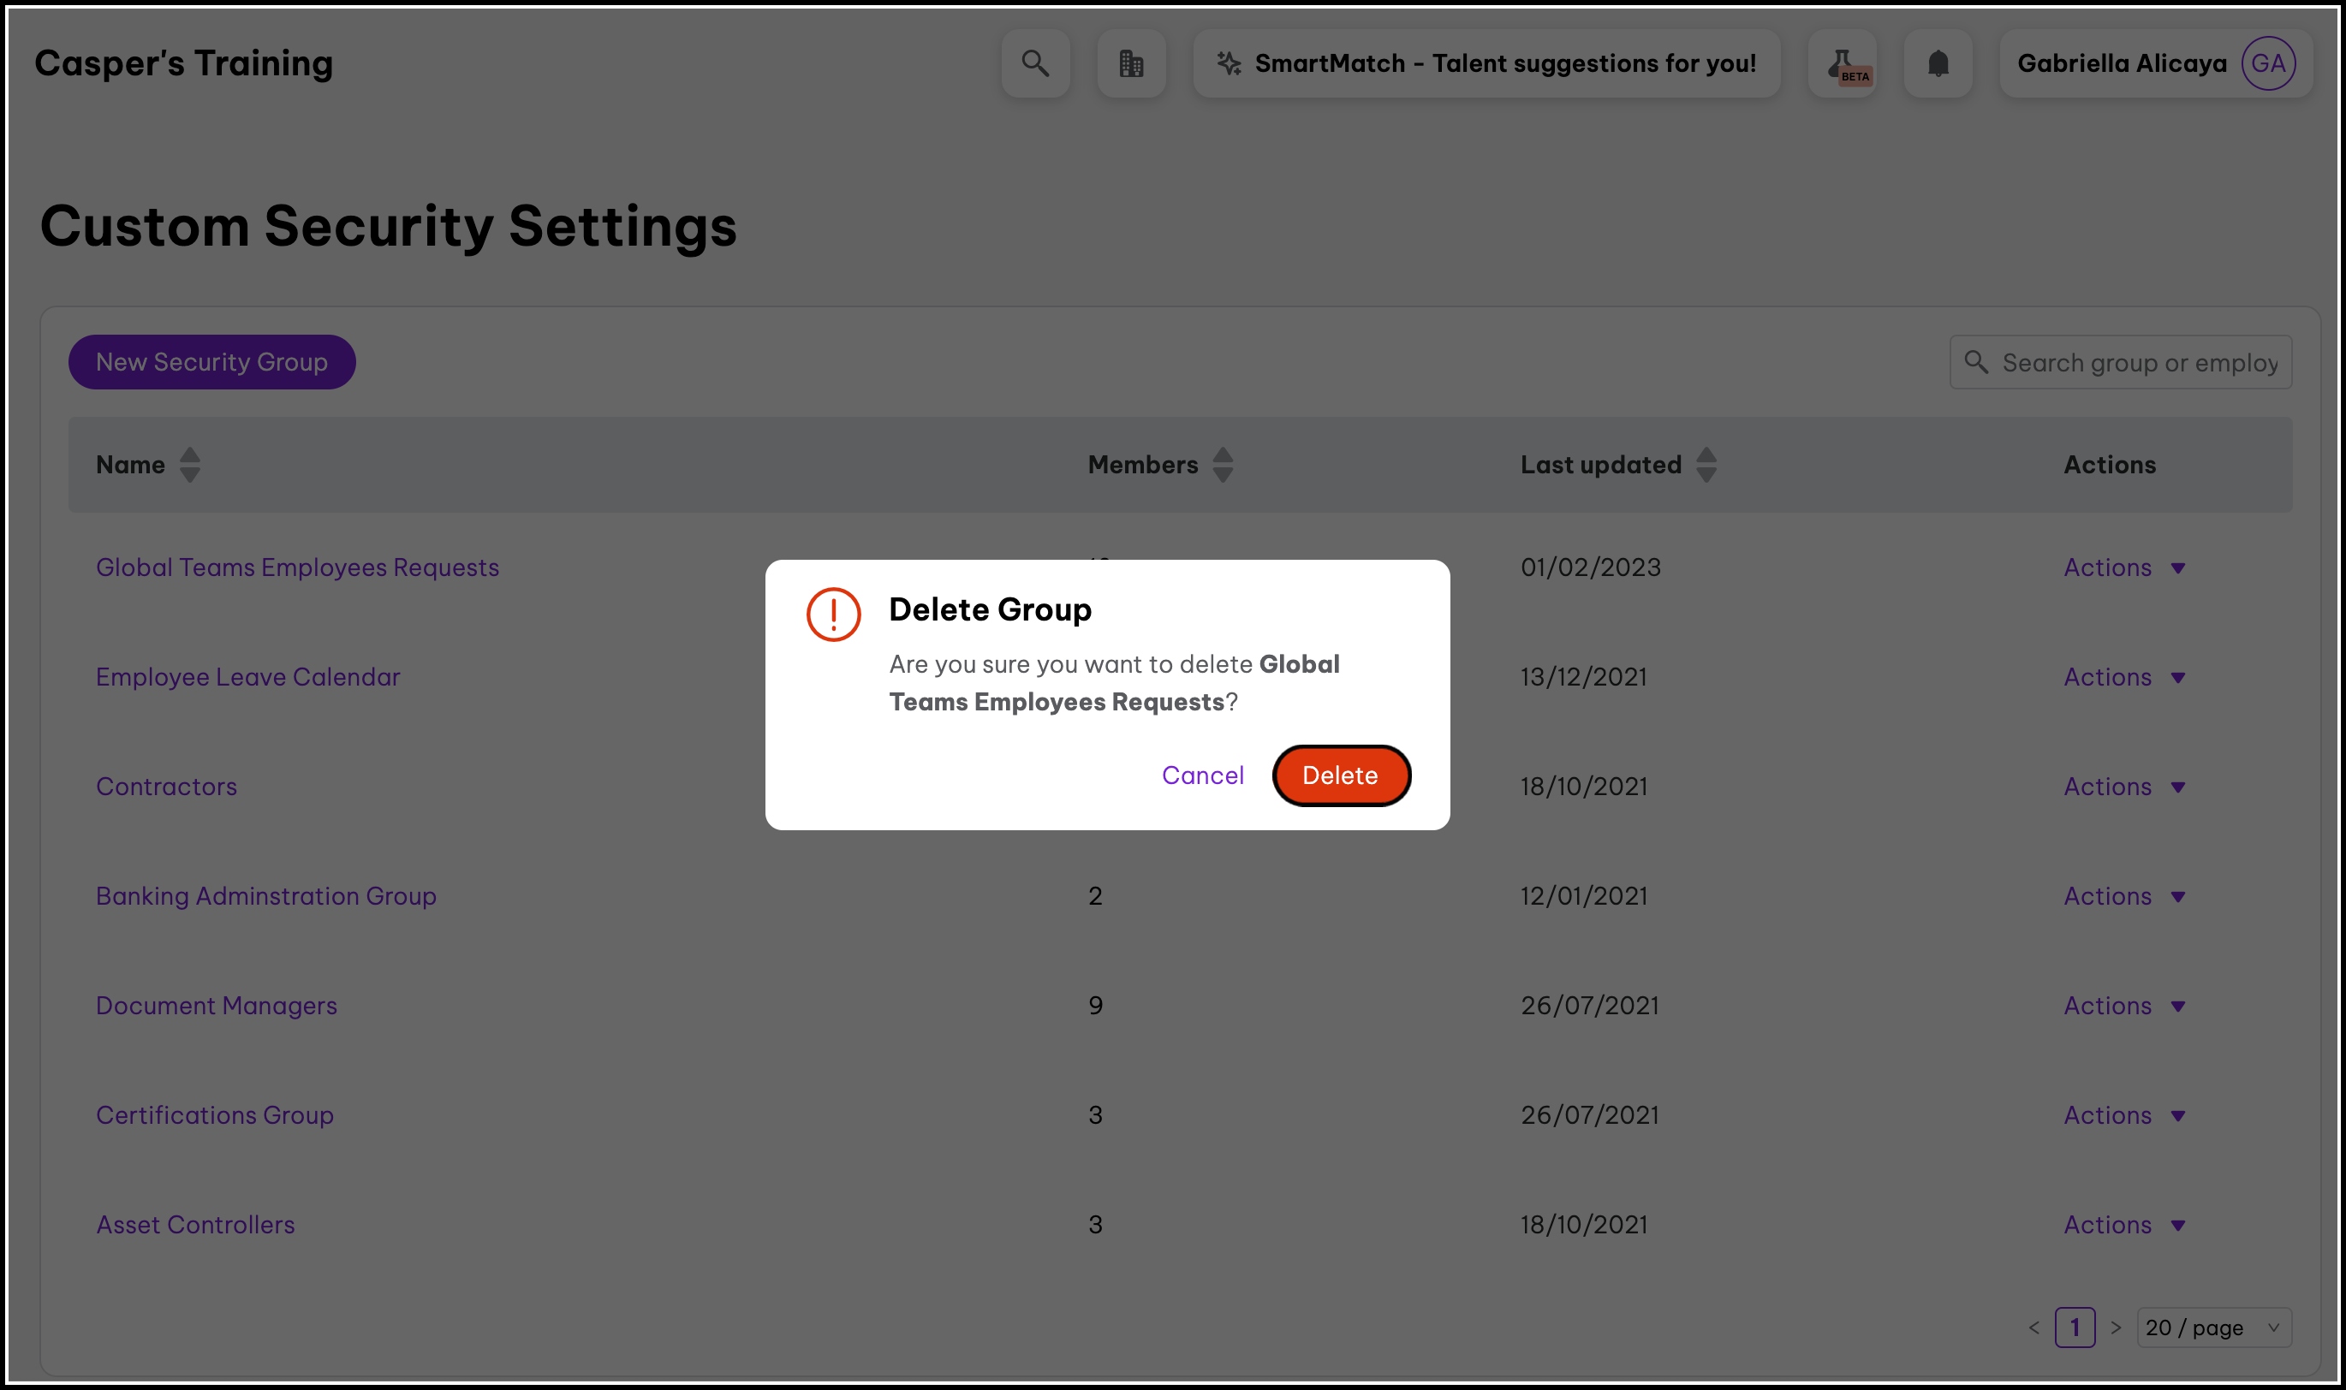Open Gabriella Alicaya user menu
The height and width of the screenshot is (1390, 2346).
(x=2156, y=62)
